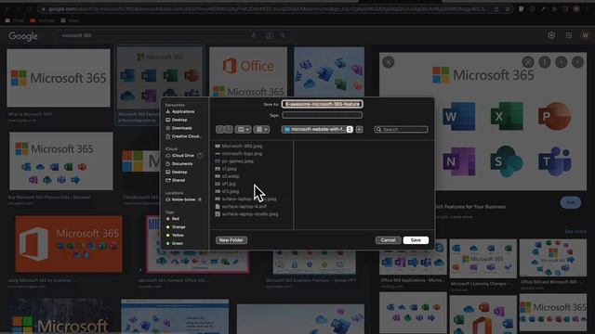This screenshot has height=334, width=595.
Task: Select file surface-laptop-studio.jpeg
Action: point(246,214)
